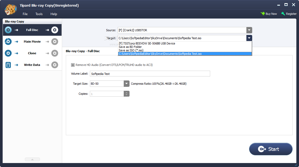Click the Tipard cheetah logo icon
299x167 pixels.
[10, 10]
